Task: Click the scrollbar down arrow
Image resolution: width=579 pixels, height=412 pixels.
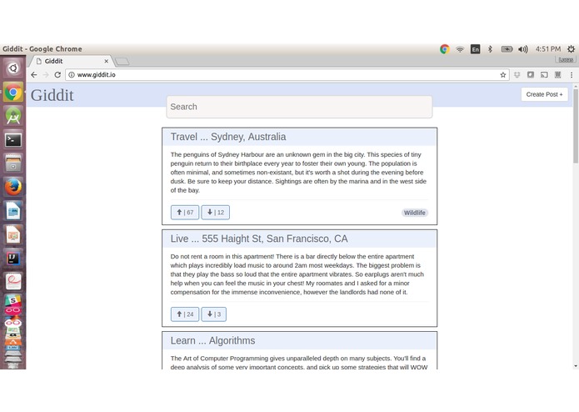Action: click(x=576, y=366)
